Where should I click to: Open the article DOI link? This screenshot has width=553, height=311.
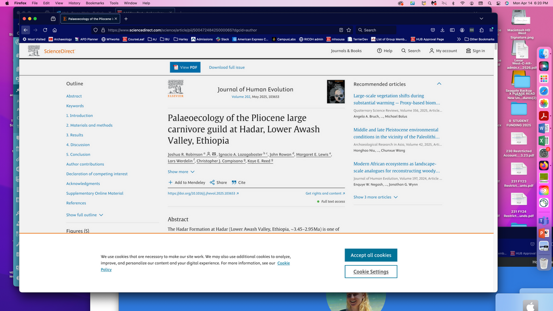pos(203,193)
